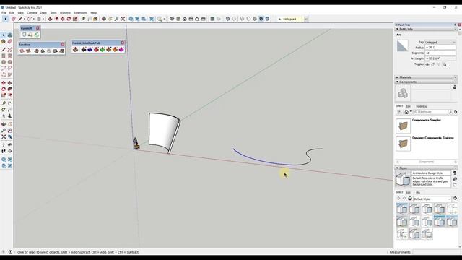Image resolution: width=462 pixels, height=260 pixels.
Task: Activate the Rotate tool in top toolbar
Action: [x=69, y=19]
